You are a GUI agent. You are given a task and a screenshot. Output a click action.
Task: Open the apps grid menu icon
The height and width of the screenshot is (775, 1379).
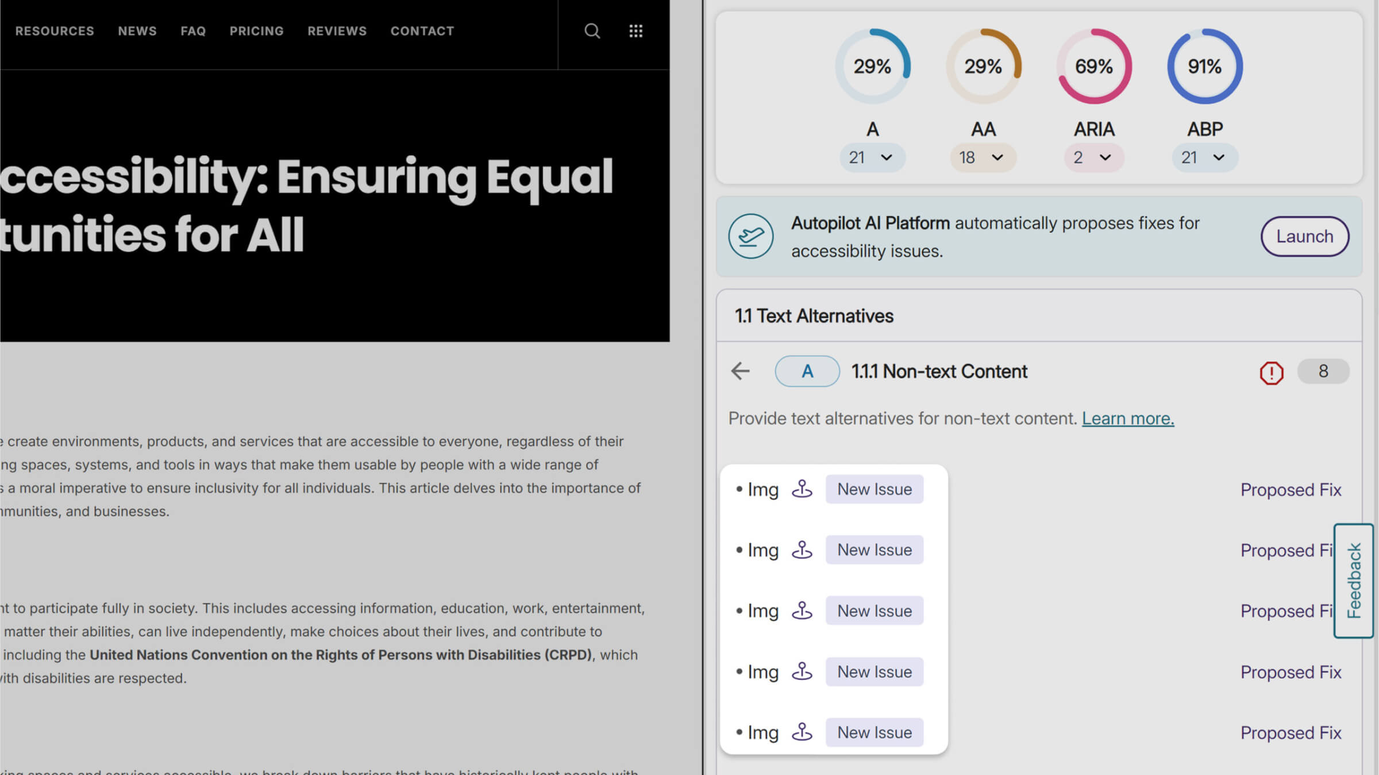pos(635,31)
